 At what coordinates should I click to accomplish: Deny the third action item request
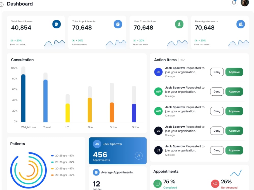[217, 111]
